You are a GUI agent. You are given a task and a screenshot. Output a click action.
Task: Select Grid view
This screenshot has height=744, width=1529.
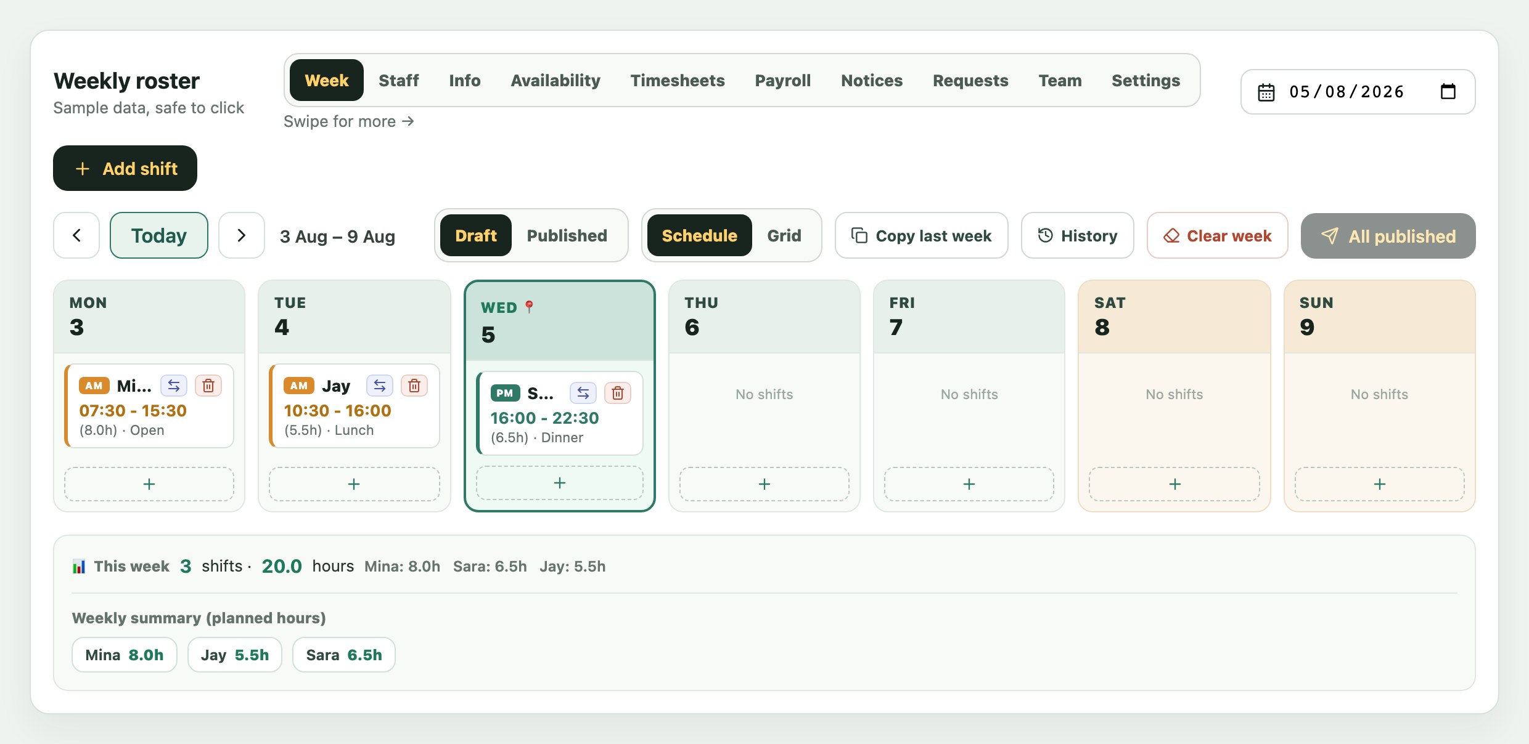coord(784,235)
